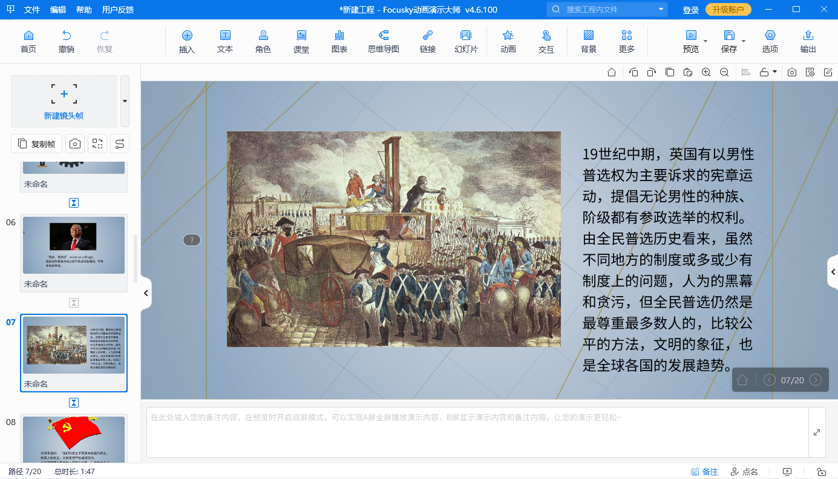Click 新建镜头帧 to add a frame
Screen dimensions: 838x479
(64, 101)
